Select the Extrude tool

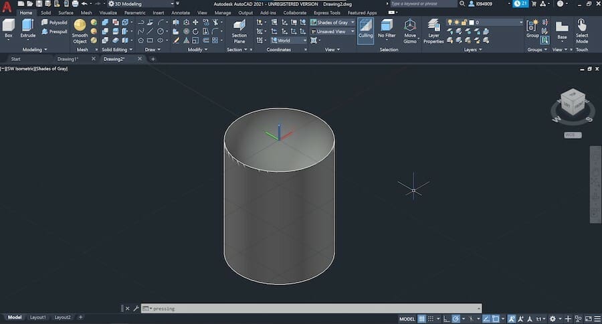coord(27,28)
